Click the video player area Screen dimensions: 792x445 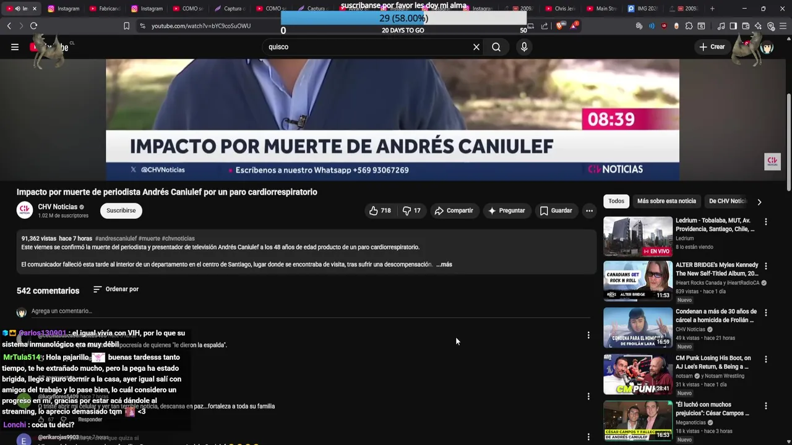coord(392,120)
